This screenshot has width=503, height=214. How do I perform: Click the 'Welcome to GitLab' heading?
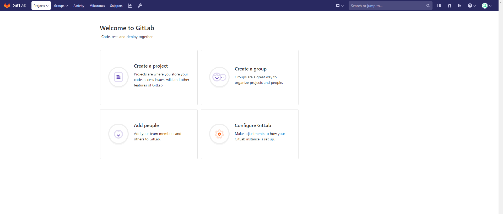point(127,28)
